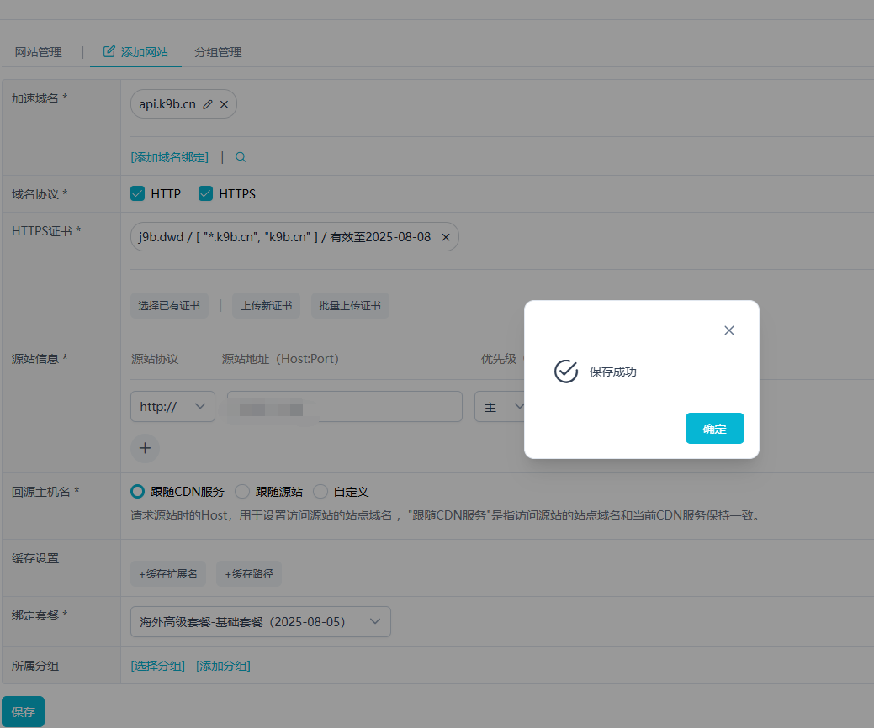The width and height of the screenshot is (874, 728).
Task: Click the 选择分组 link
Action: (x=158, y=666)
